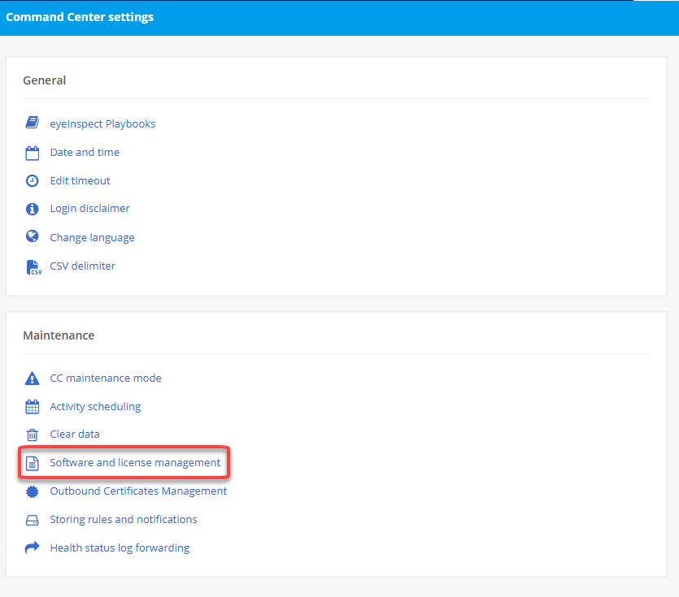Click the Storing rules drive icon
679x597 pixels.
click(33, 520)
